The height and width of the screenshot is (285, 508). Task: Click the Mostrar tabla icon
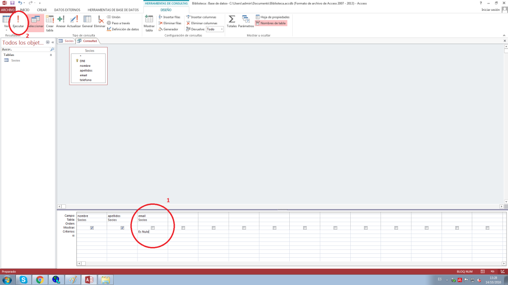(149, 22)
